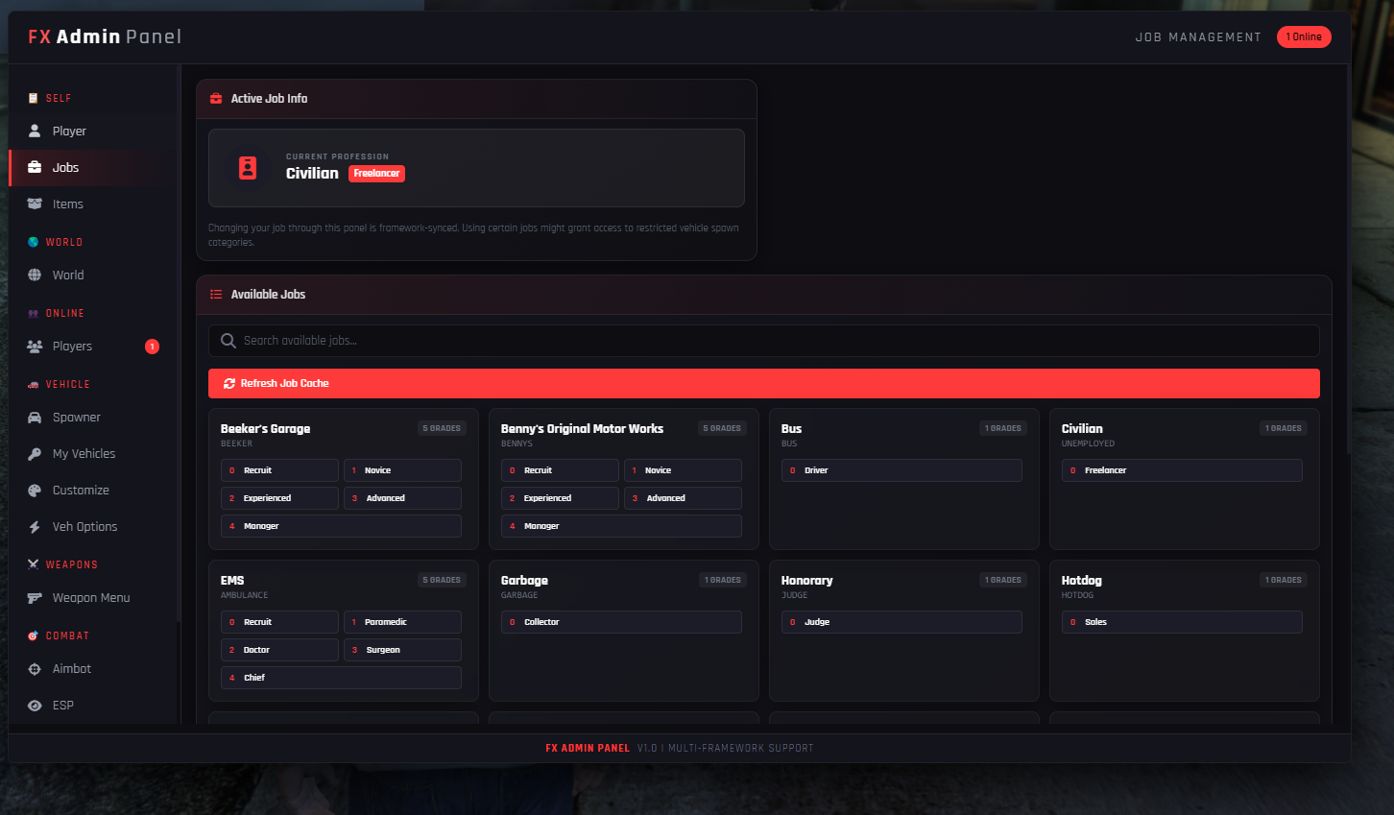The height and width of the screenshot is (815, 1394).
Task: Click the 1 Online status badge
Action: (x=1304, y=36)
